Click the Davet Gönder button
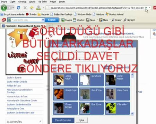This screenshot has width=156, height=124. pos(63,120)
